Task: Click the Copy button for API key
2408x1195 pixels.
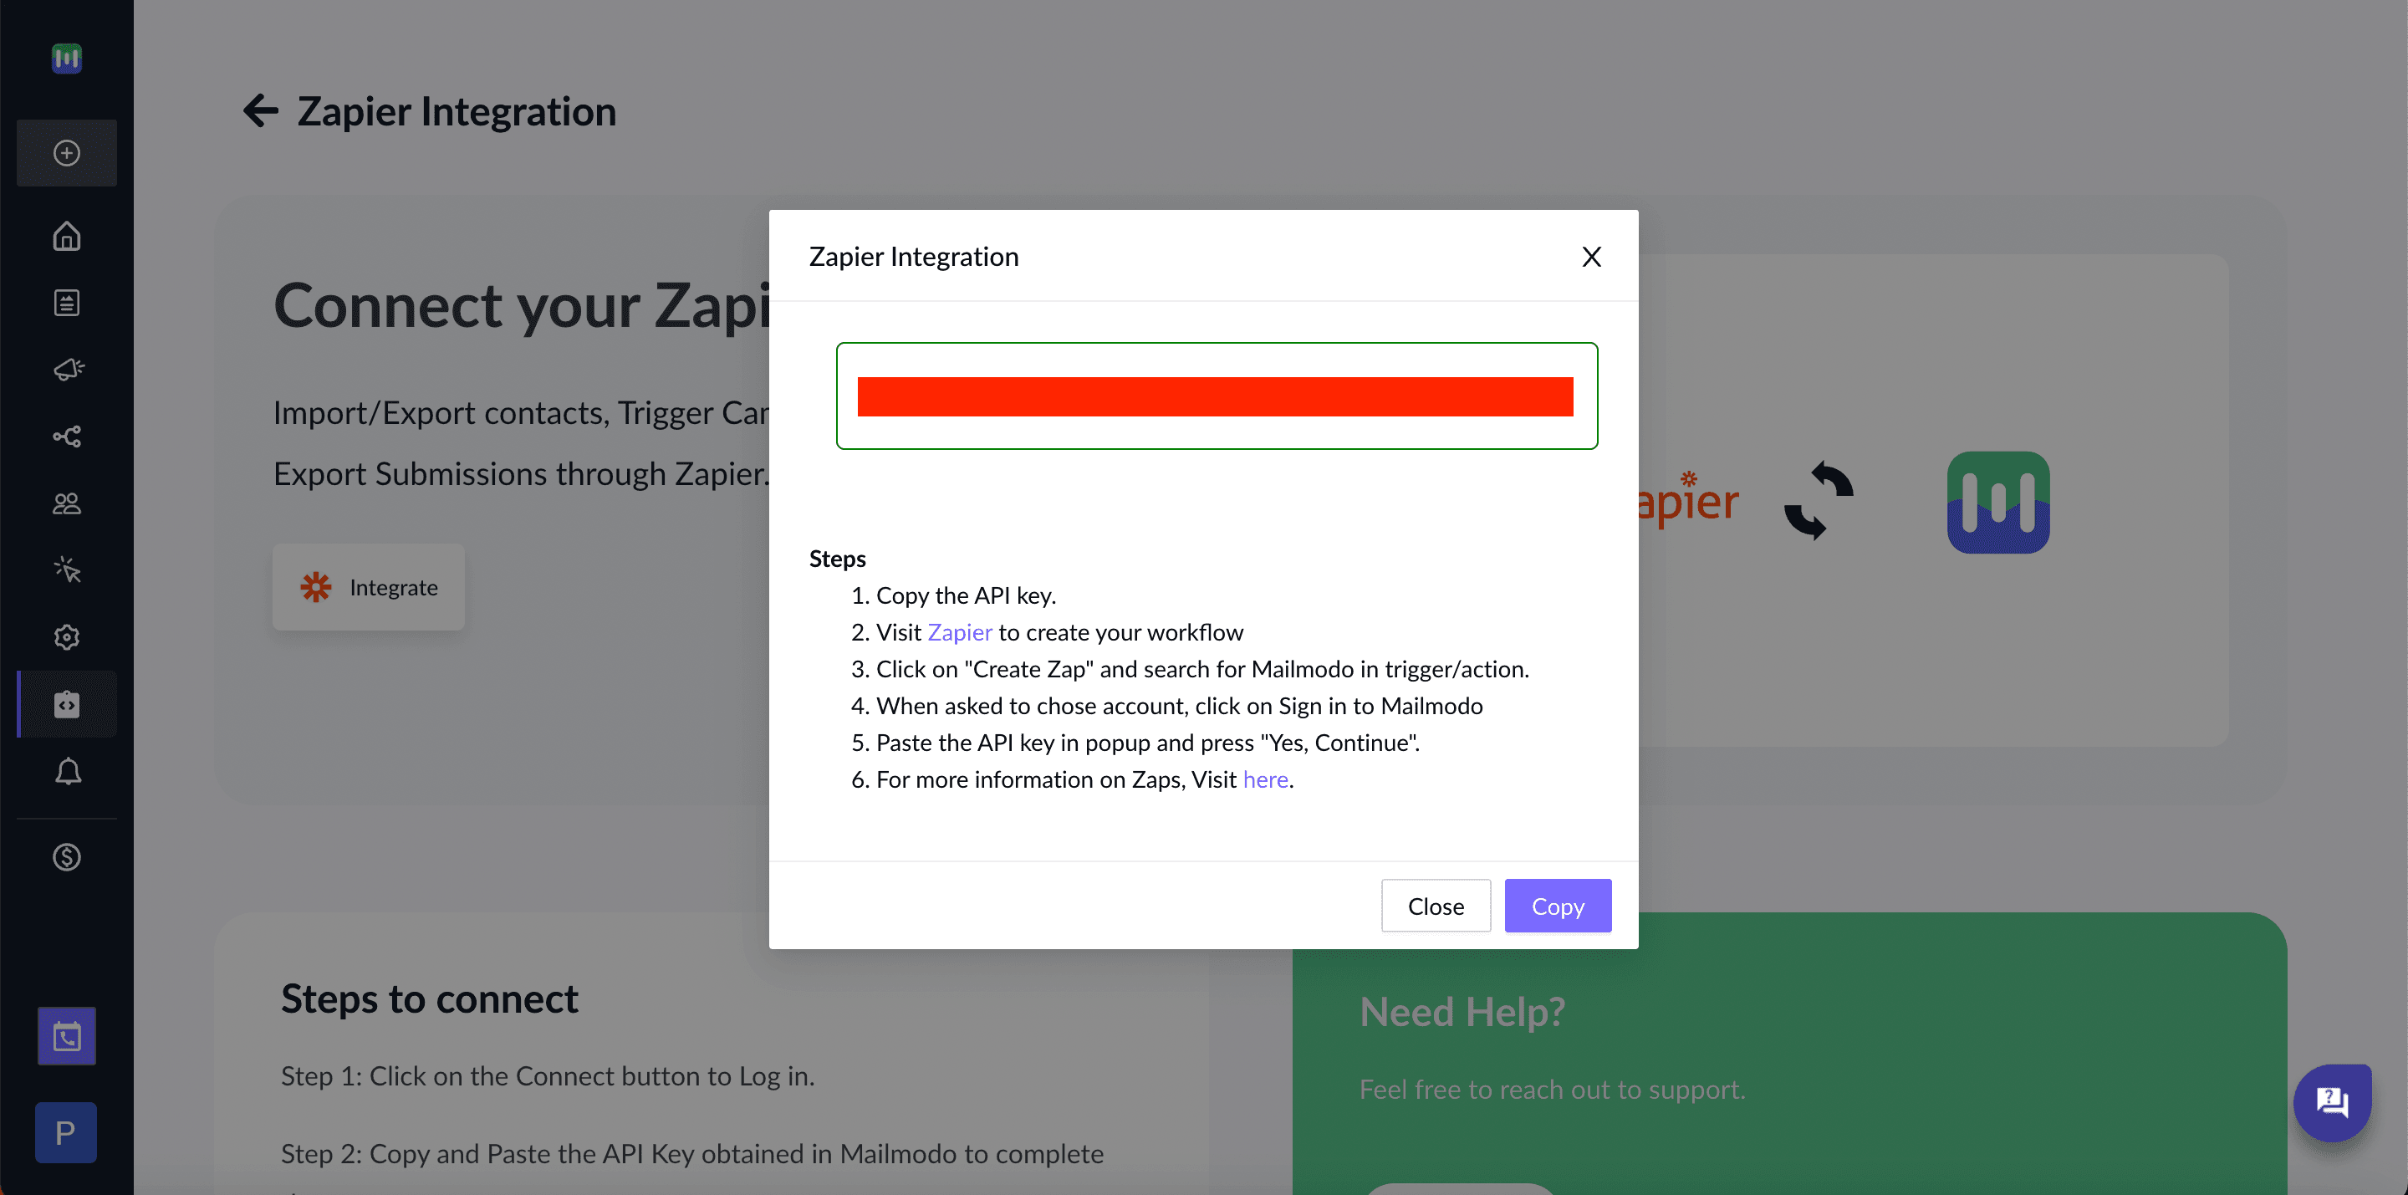Action: point(1558,905)
